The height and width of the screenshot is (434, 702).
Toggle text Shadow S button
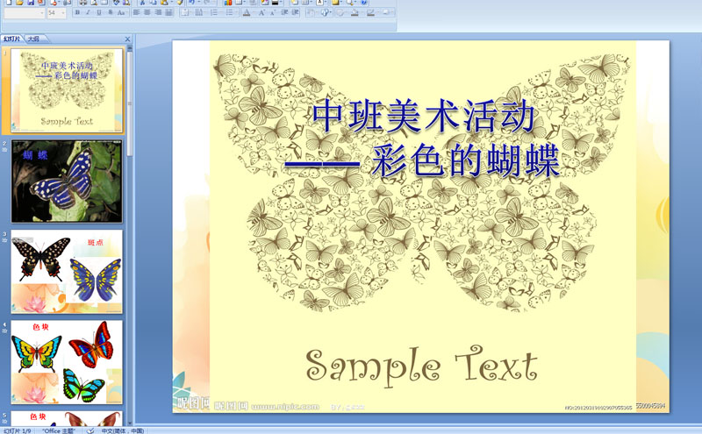click(x=111, y=12)
